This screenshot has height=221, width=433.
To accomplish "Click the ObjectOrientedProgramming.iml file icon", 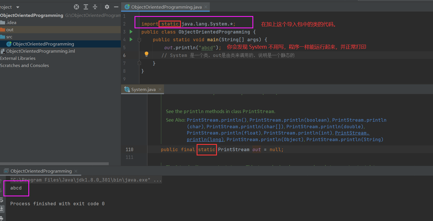I will tap(3, 51).
